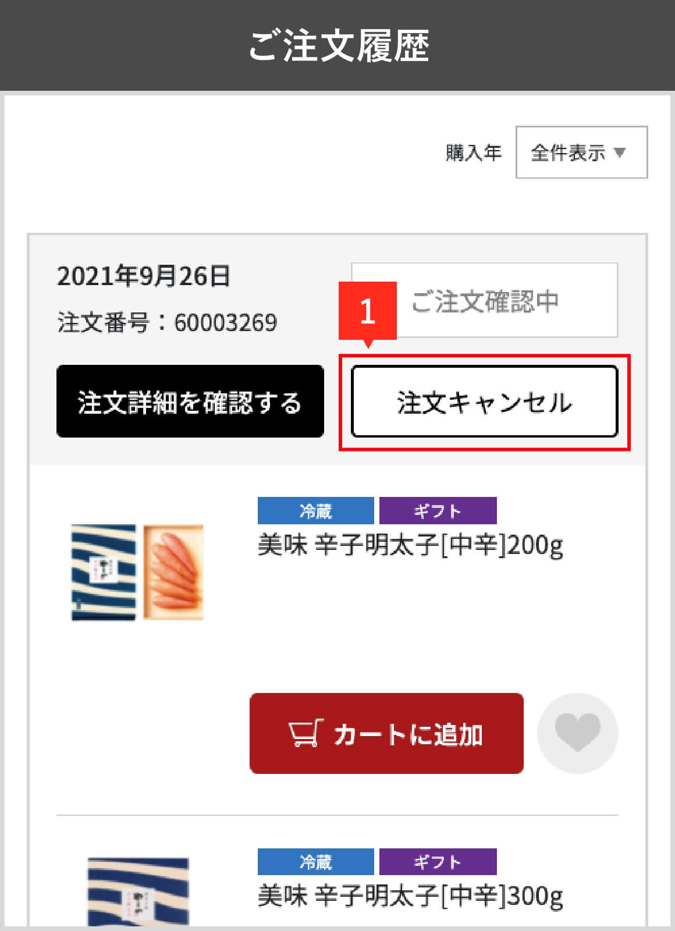Click the blue 冷蔵 tag on the 200g item
This screenshot has height=931, width=675.
[315, 511]
